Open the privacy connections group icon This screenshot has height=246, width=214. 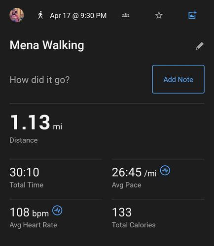(x=126, y=15)
